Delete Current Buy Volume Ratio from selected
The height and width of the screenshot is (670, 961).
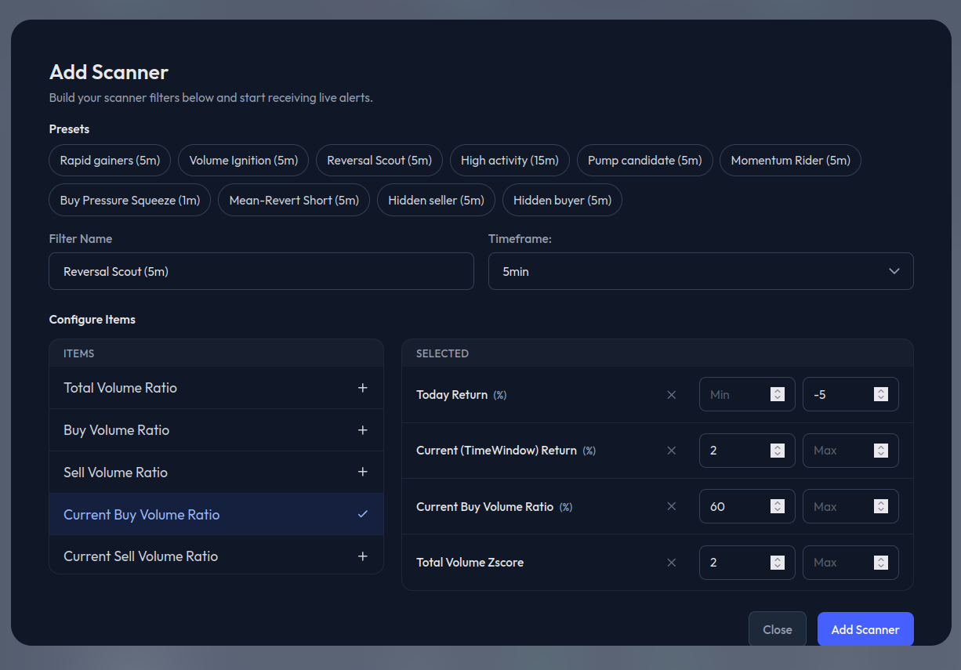pyautogui.click(x=671, y=507)
